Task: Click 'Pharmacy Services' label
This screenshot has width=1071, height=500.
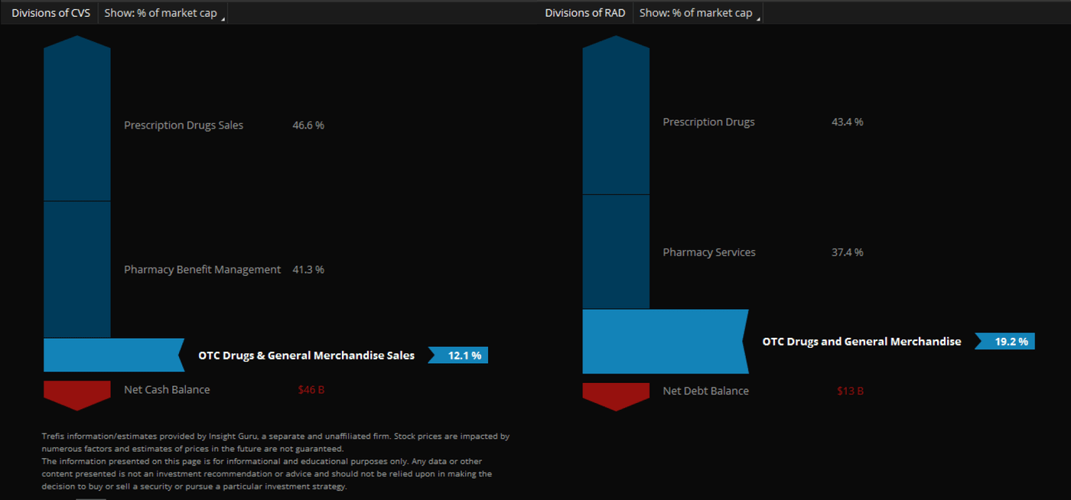Action: point(709,252)
